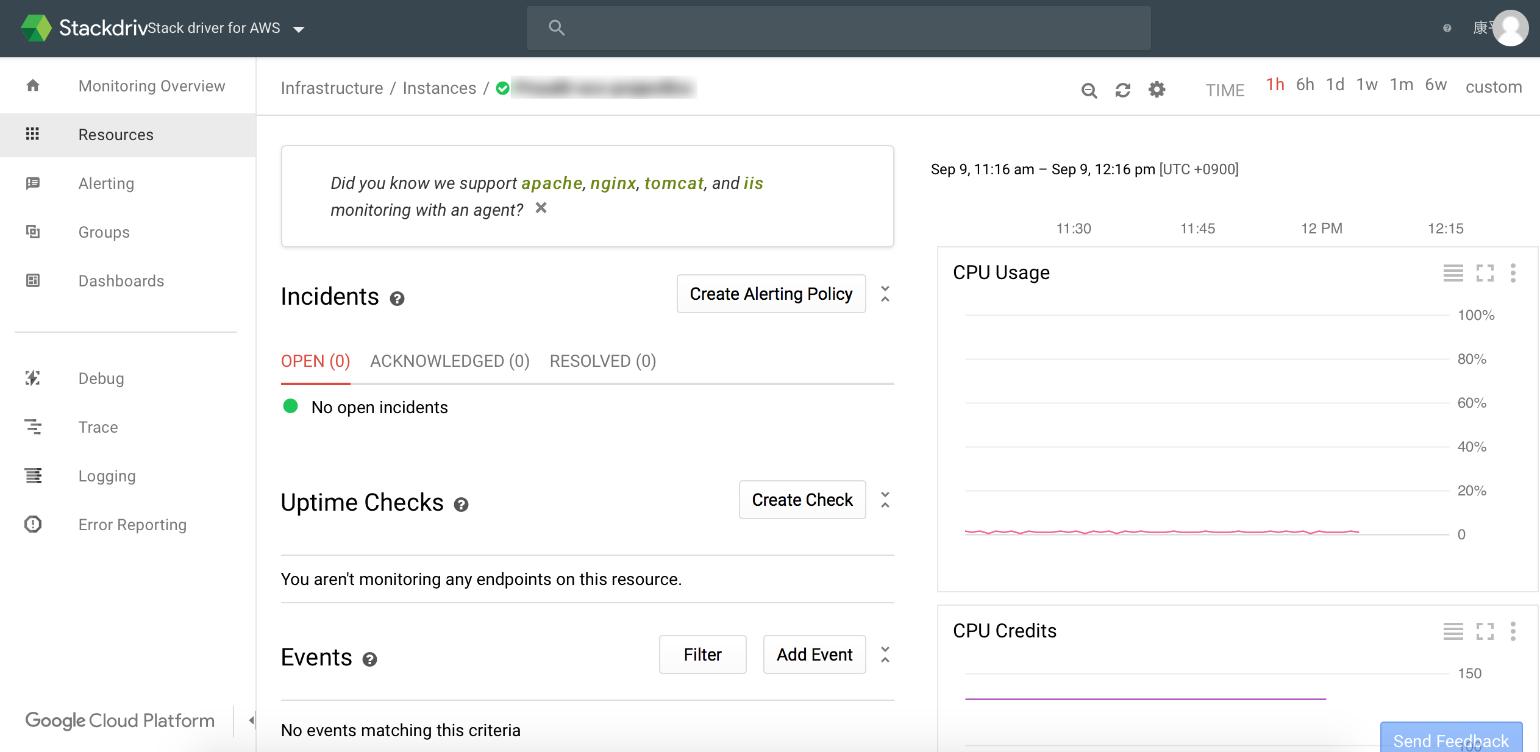Expand CPU Usage chart to fullscreen
The width and height of the screenshot is (1540, 752).
pyautogui.click(x=1483, y=273)
